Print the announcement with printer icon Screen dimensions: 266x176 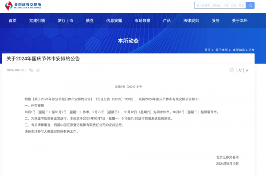pyautogui.click(x=232, y=70)
